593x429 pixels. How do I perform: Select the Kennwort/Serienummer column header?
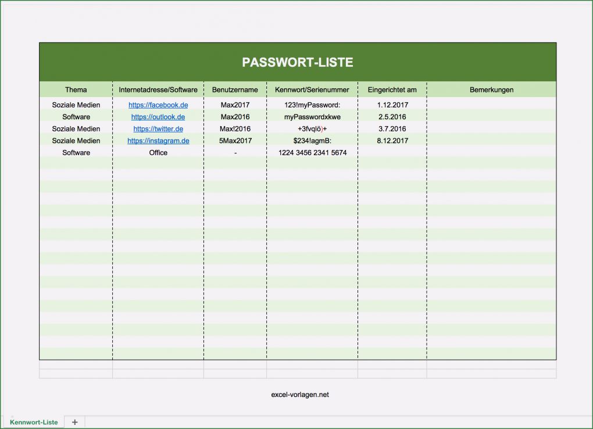click(x=311, y=90)
